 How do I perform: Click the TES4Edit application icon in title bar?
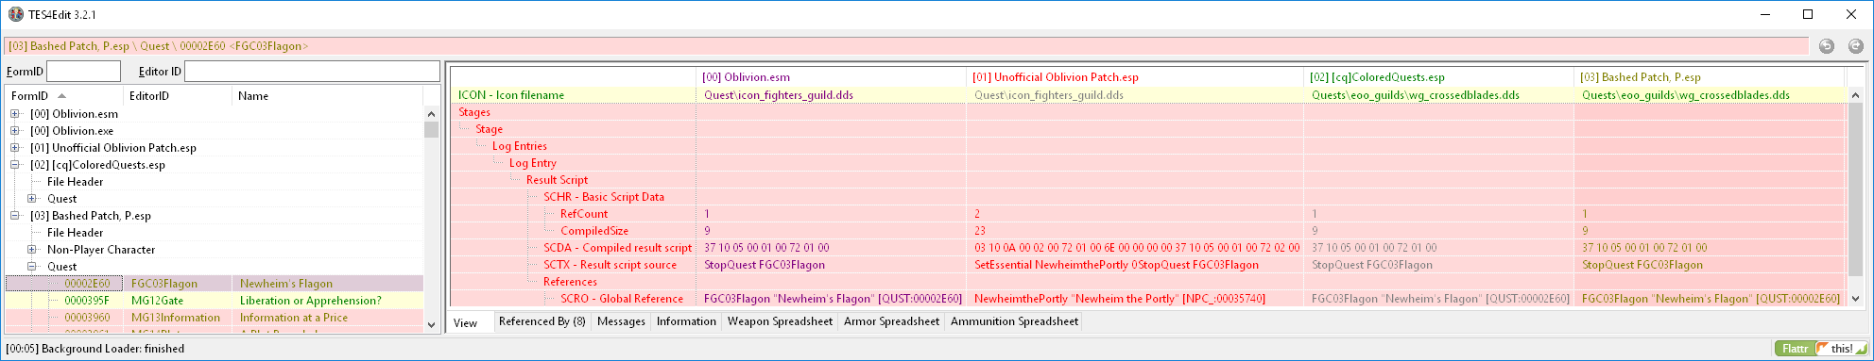(x=16, y=14)
